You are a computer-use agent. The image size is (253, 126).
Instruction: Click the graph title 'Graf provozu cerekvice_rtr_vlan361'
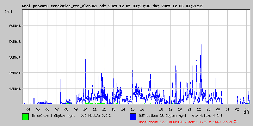click(x=60, y=6)
